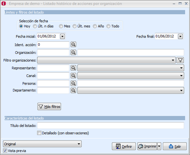This screenshot has width=190, height=155.
Task: Click the red application icon in title bar
Action: (x=4, y=4)
